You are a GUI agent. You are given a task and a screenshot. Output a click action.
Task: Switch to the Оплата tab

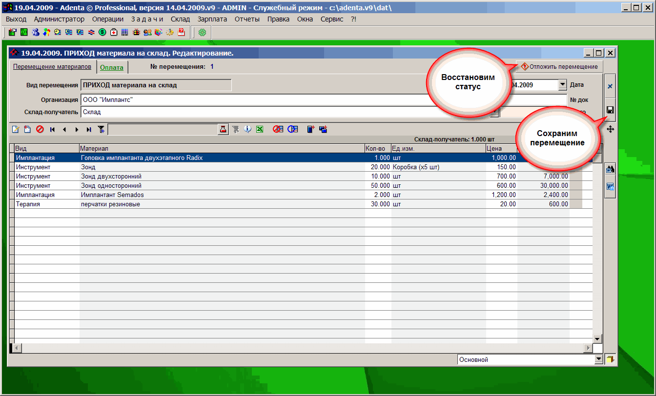tap(111, 67)
